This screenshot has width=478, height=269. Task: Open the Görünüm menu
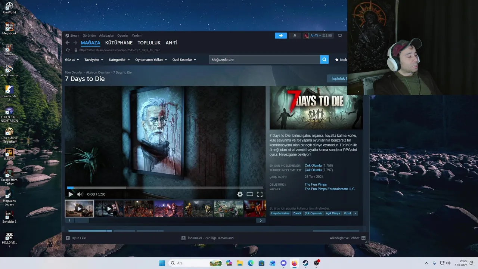[89, 35]
